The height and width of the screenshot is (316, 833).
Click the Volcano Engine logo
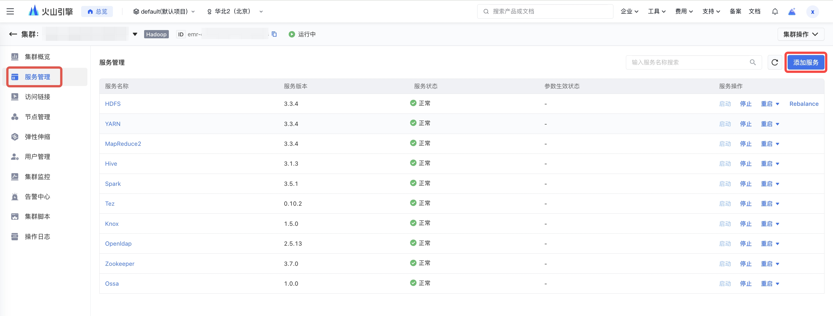point(51,11)
